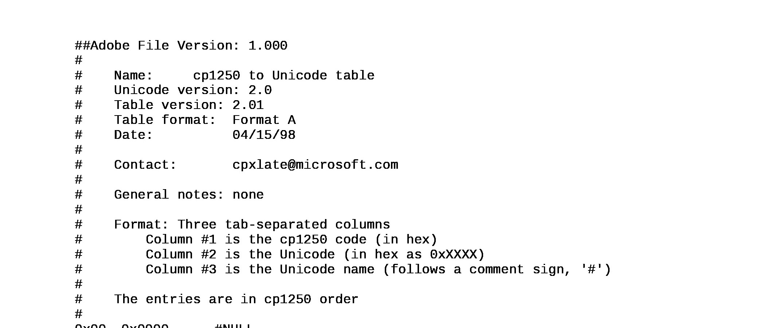Click the "Format: Three tab-separated columns" line

click(252, 225)
